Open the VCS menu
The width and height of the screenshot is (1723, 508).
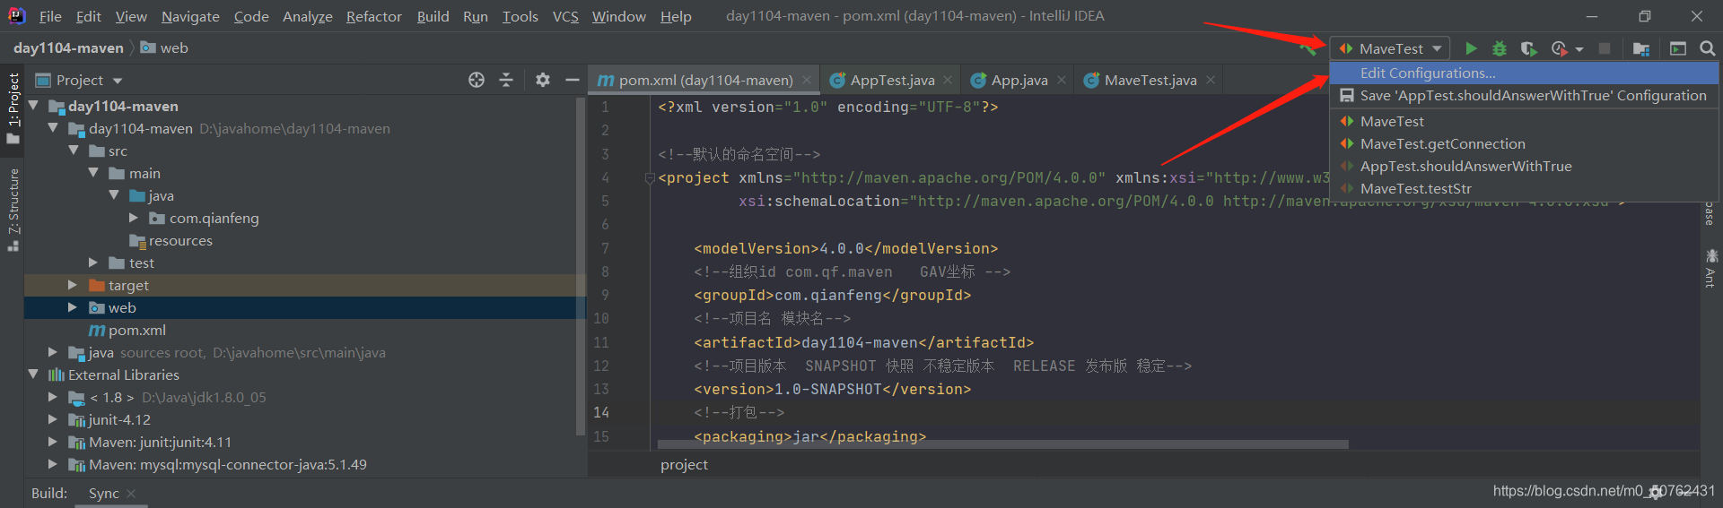pyautogui.click(x=565, y=16)
